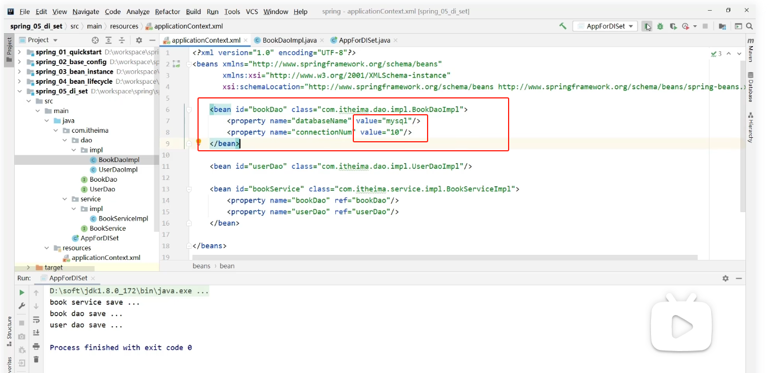Rerun AppForDISet in Run panel
This screenshot has width=777, height=373.
coord(22,293)
